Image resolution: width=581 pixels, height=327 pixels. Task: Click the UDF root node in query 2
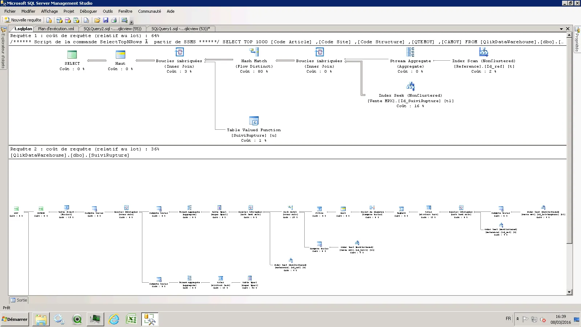click(16, 209)
